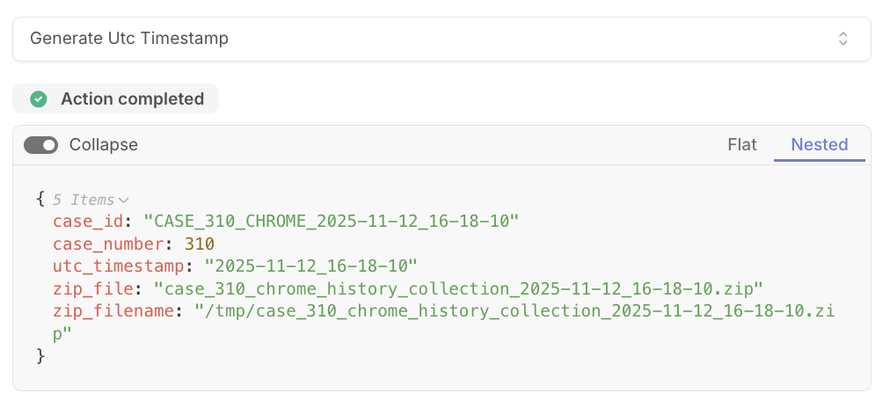Collapse the 5 Items chevron

tap(123, 200)
